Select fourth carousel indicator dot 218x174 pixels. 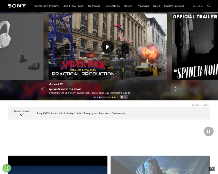[x=113, y=97]
